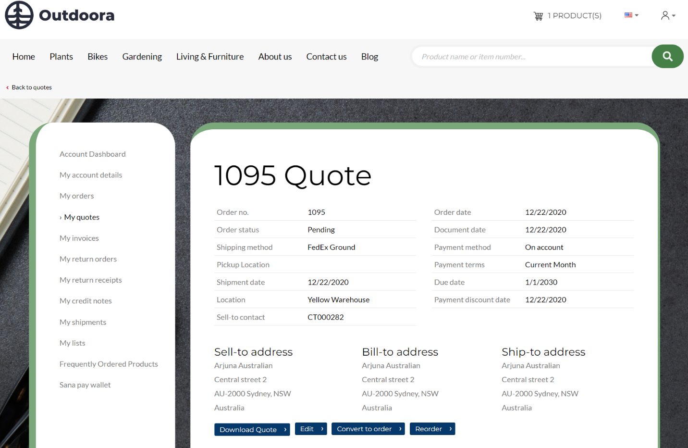Click the green search magnifier button

click(667, 56)
